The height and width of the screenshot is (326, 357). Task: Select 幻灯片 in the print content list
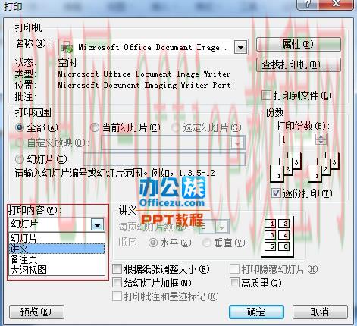click(x=57, y=238)
